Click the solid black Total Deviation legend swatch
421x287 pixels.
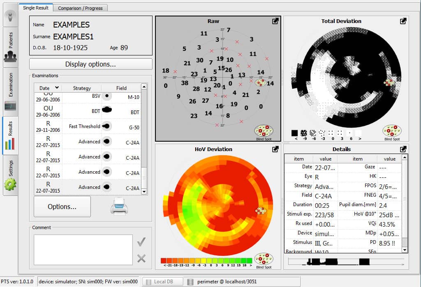pos(294,133)
